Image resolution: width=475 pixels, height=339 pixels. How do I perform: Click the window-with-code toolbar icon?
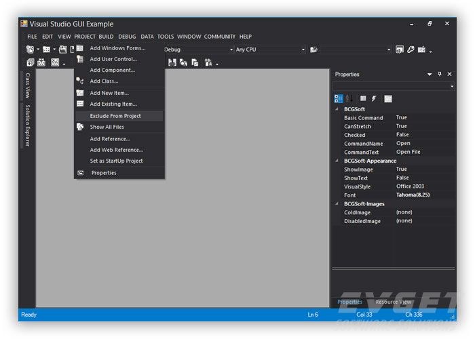click(x=400, y=49)
